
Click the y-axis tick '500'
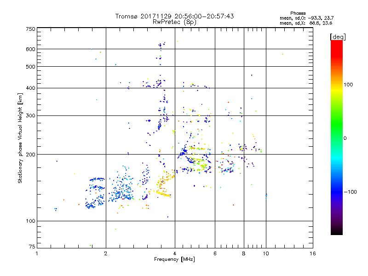click(31, 67)
